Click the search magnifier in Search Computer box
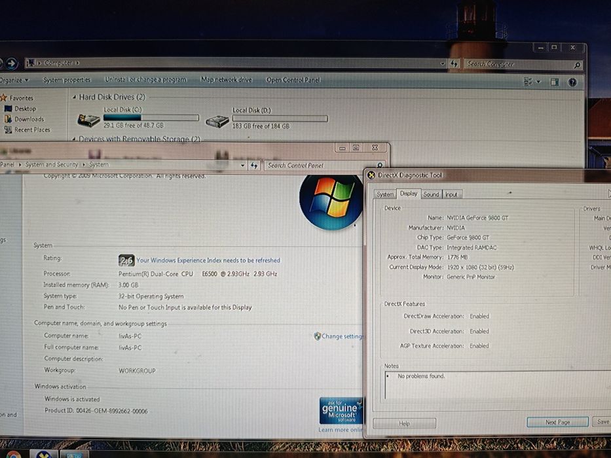This screenshot has width=611, height=458. pos(577,65)
